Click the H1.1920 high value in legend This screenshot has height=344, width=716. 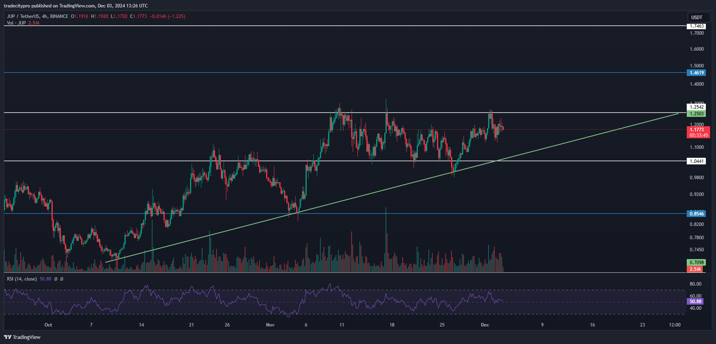[99, 16]
